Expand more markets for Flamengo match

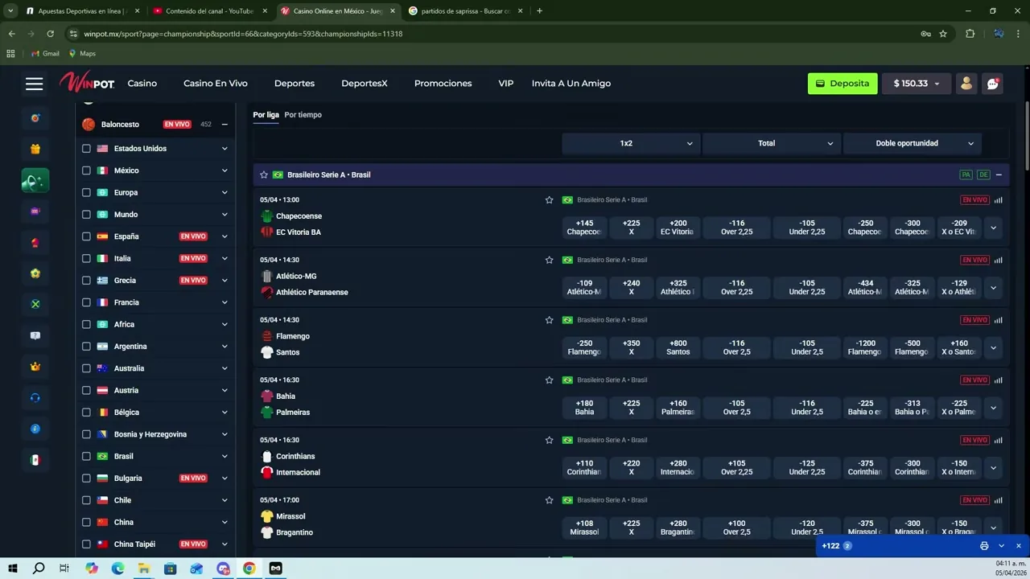click(993, 348)
